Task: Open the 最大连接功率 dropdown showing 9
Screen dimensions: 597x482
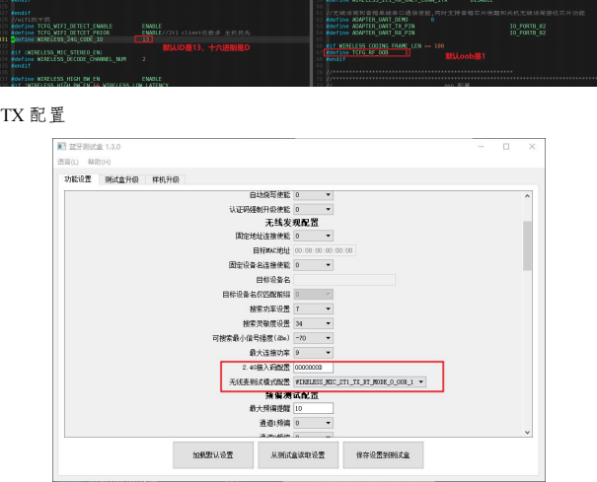Action: point(314,353)
